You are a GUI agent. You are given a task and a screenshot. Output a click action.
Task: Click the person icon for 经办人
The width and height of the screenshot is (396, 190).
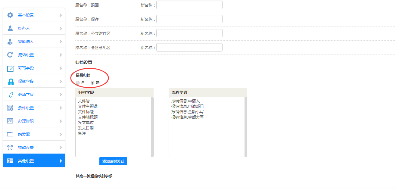(x=10, y=28)
